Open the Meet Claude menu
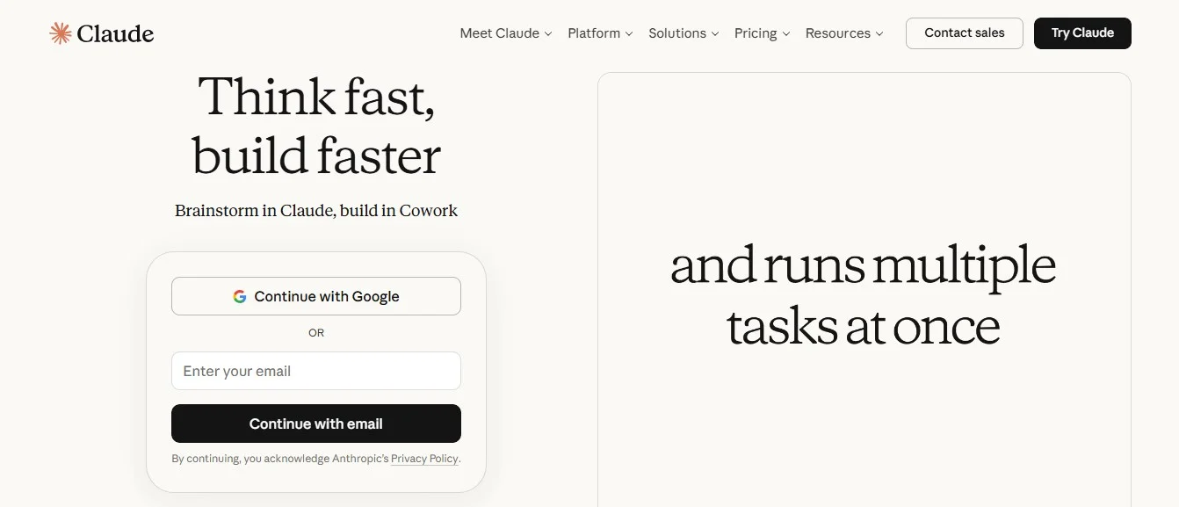This screenshot has height=507, width=1179. point(499,33)
